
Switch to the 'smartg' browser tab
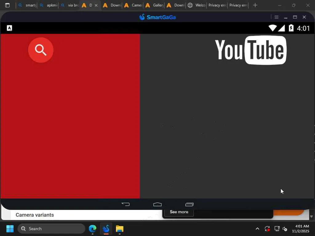[x=27, y=5]
